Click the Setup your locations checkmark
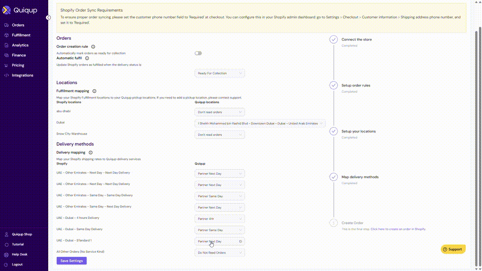Image resolution: width=482 pixels, height=271 pixels. (333, 131)
